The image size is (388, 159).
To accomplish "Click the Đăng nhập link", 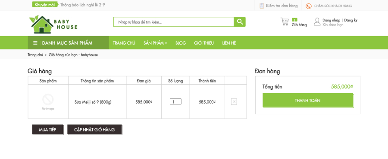I will (331, 20).
